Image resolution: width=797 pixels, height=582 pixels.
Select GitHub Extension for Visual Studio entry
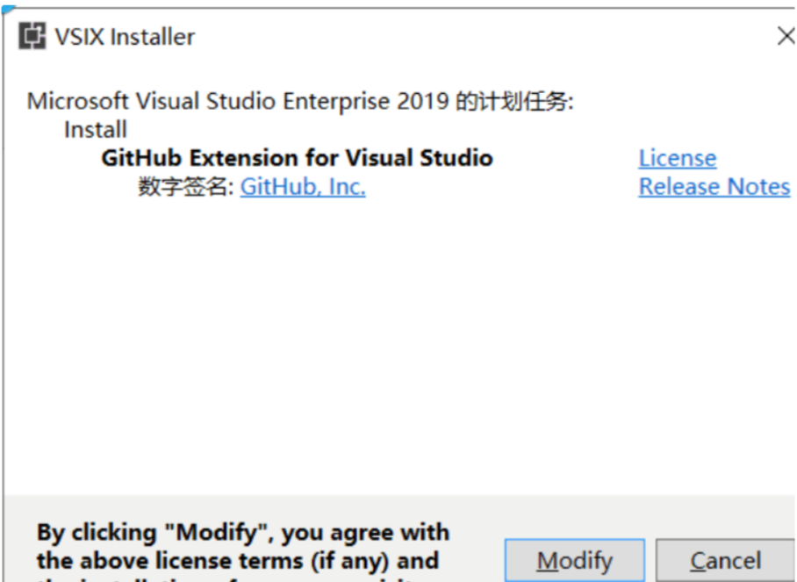297,158
